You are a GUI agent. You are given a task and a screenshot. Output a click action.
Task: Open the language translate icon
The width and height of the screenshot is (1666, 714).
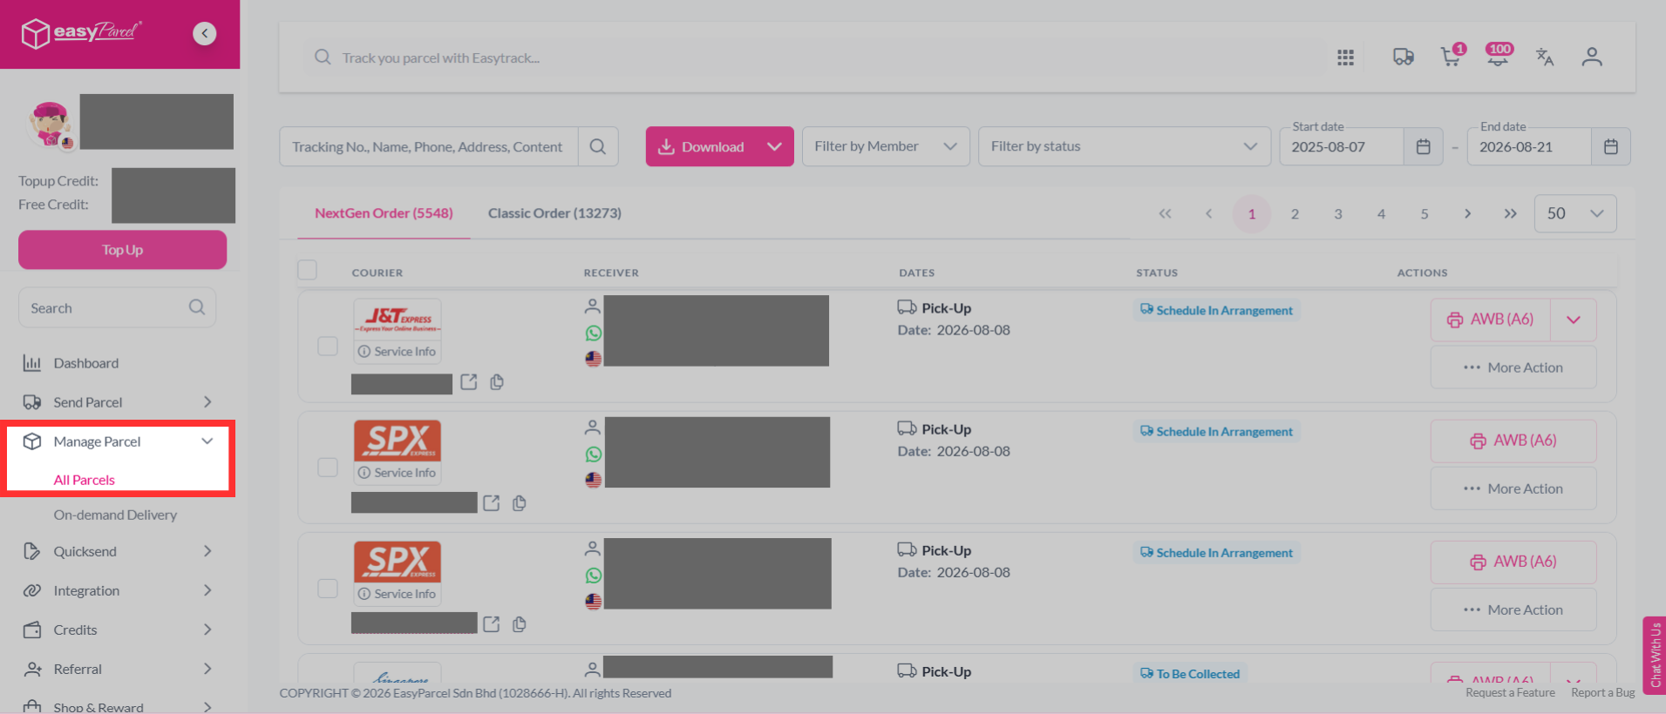coord(1545,57)
